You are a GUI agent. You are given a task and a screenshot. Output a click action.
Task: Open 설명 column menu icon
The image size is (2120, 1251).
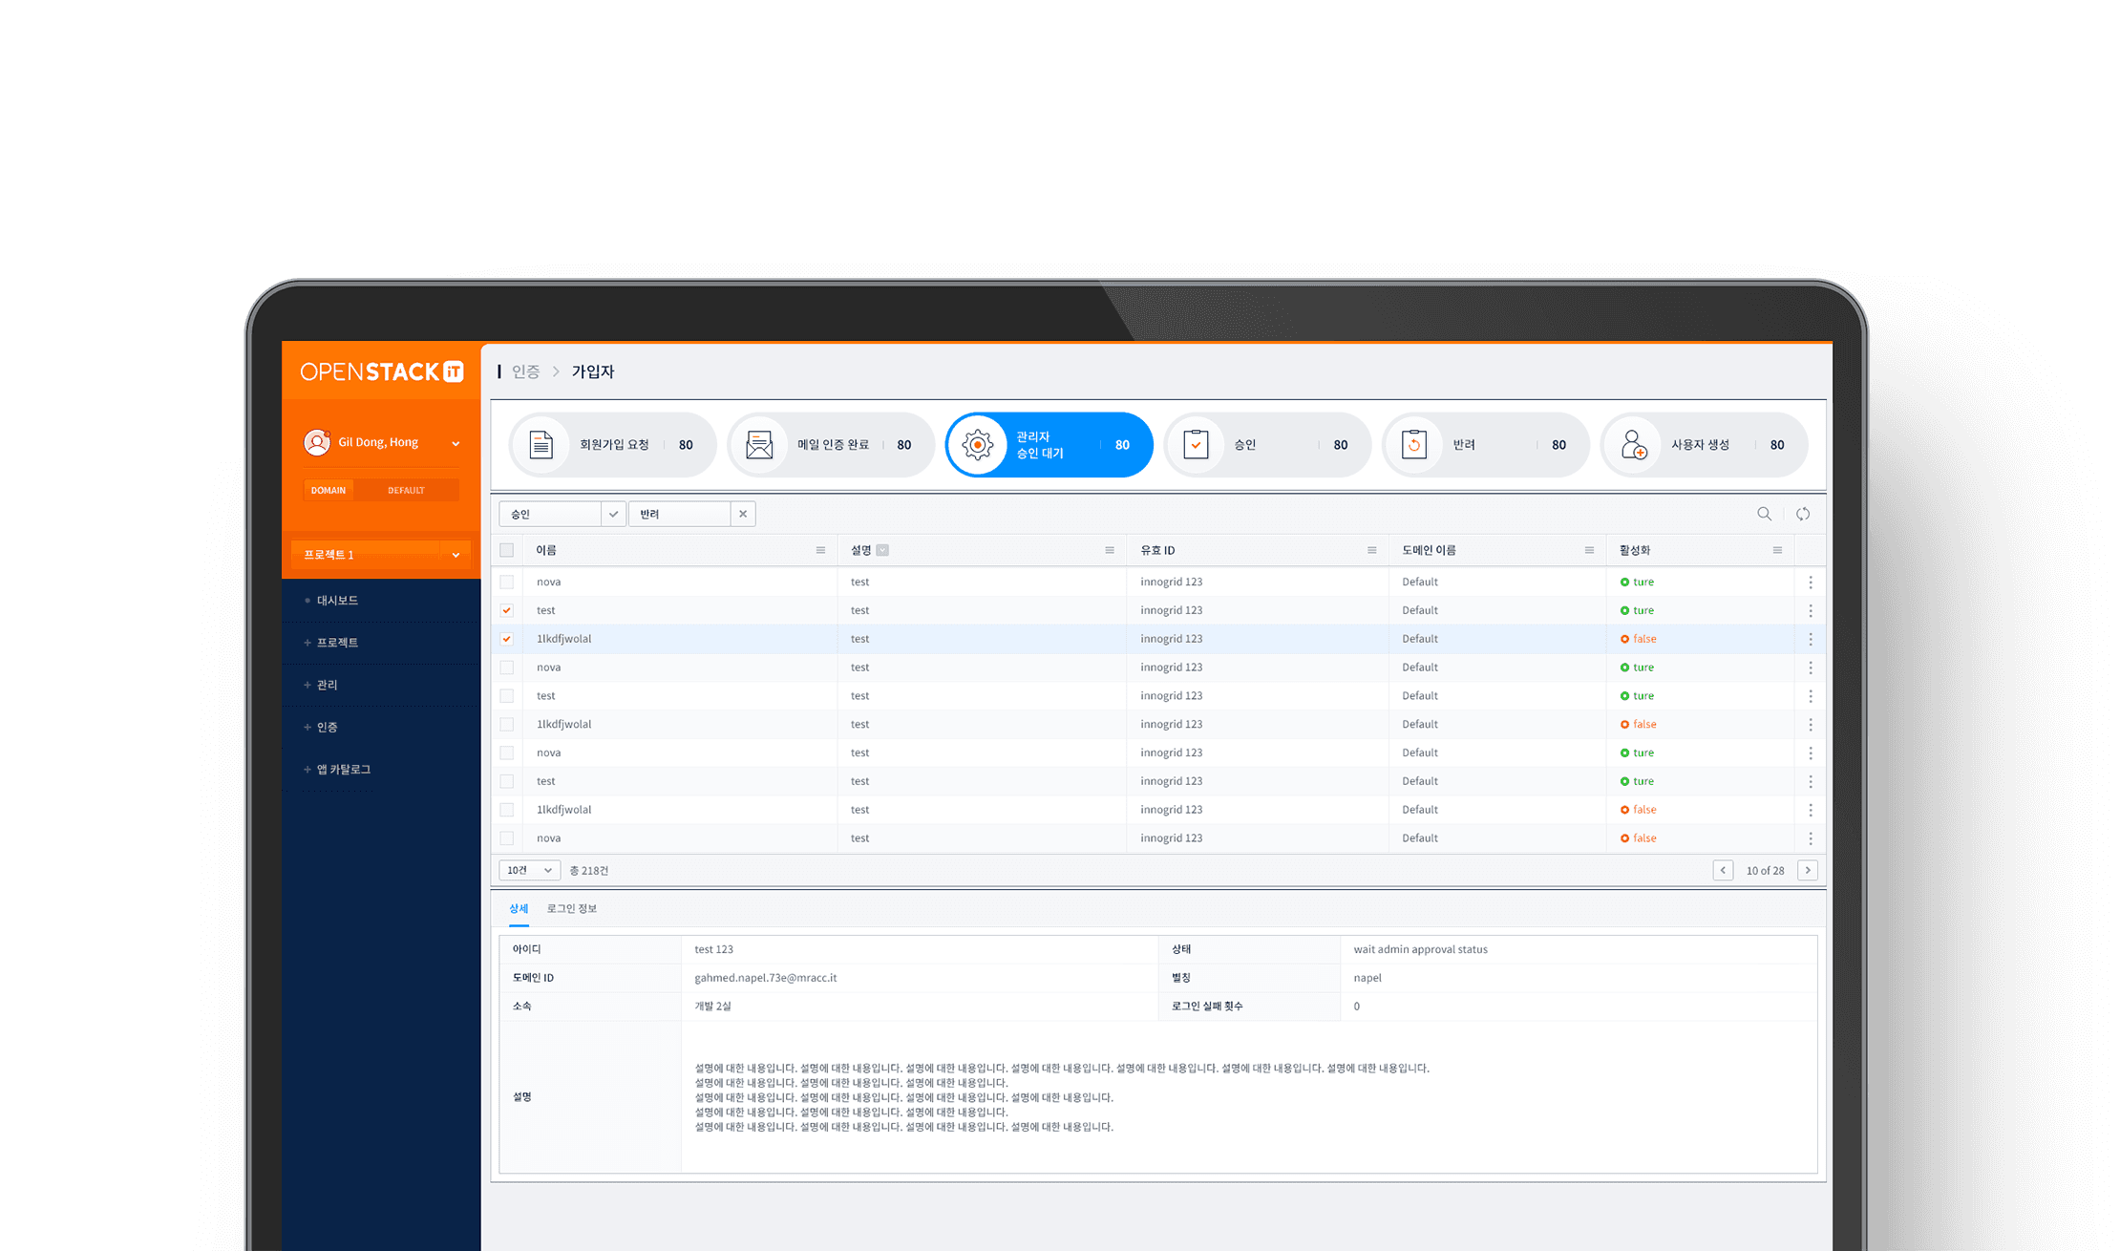point(1110,550)
